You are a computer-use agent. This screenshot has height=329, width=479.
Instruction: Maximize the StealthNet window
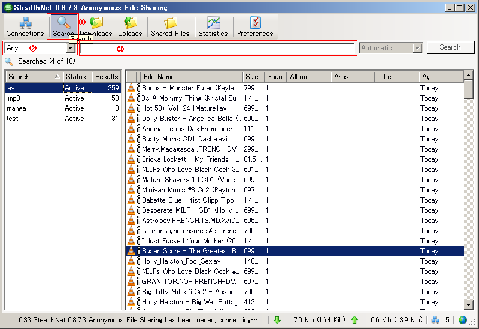459,8
